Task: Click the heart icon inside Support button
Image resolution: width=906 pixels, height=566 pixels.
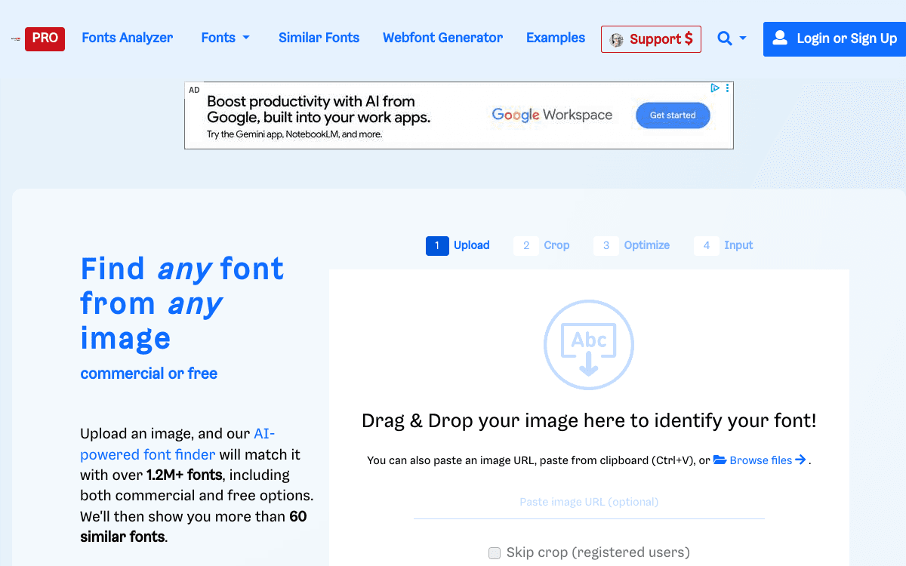Action: pyautogui.click(x=616, y=39)
